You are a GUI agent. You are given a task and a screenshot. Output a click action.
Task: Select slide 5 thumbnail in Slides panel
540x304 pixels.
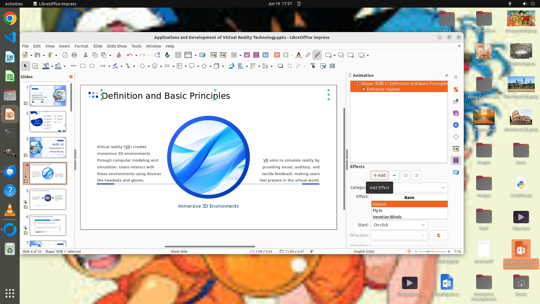pyautogui.click(x=48, y=199)
